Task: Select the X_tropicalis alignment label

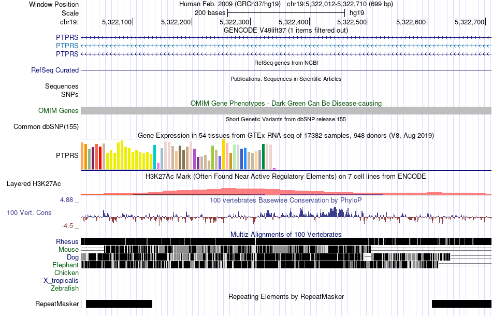Action: point(61,281)
